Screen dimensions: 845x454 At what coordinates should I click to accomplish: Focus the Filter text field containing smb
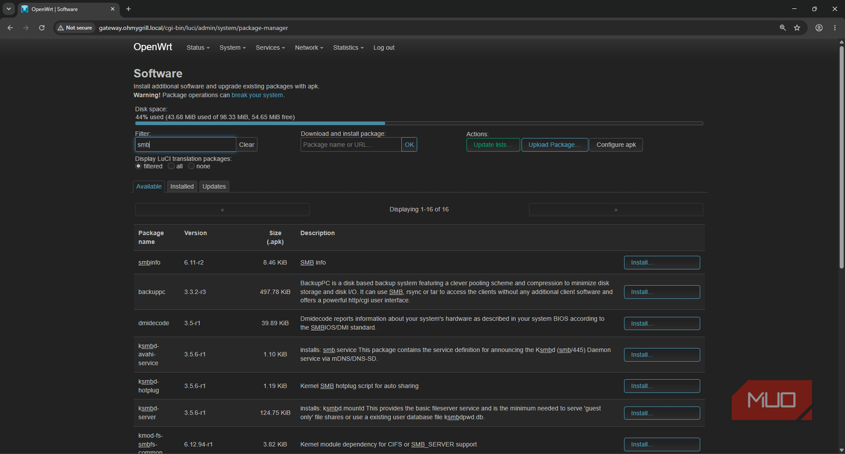coord(185,145)
